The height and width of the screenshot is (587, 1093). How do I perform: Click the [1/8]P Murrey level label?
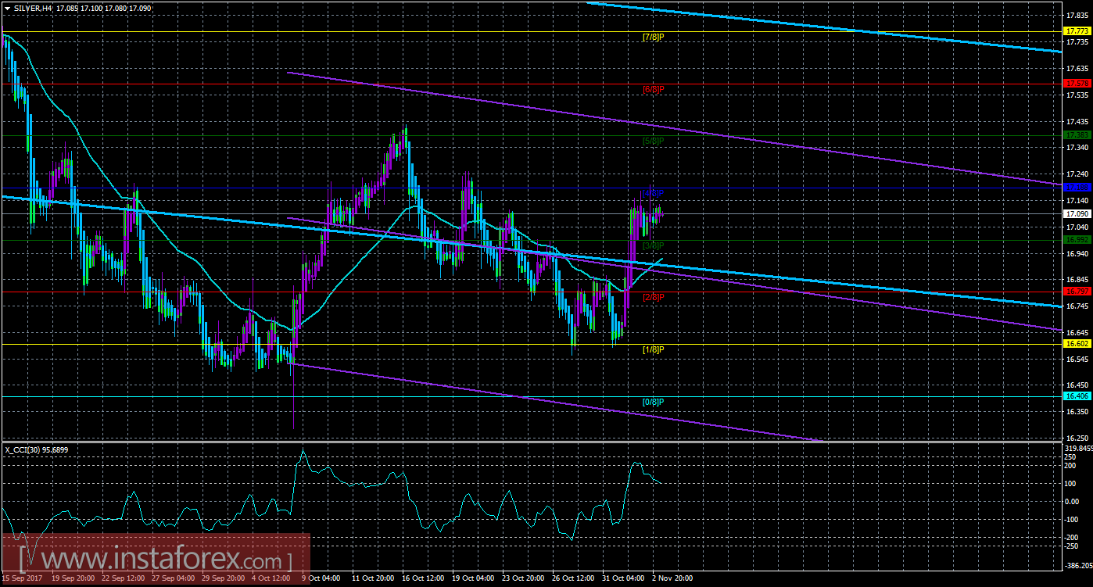652,349
